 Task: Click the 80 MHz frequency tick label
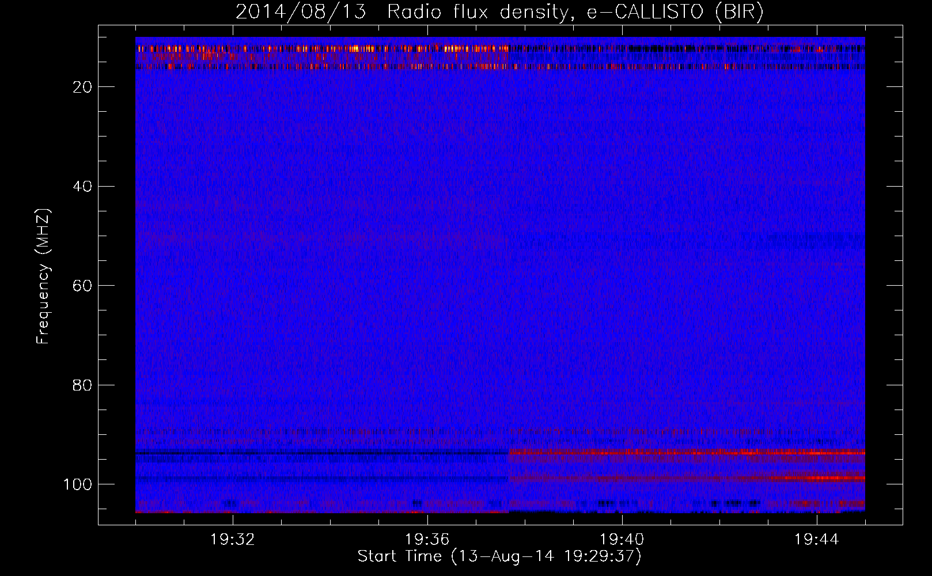click(82, 385)
